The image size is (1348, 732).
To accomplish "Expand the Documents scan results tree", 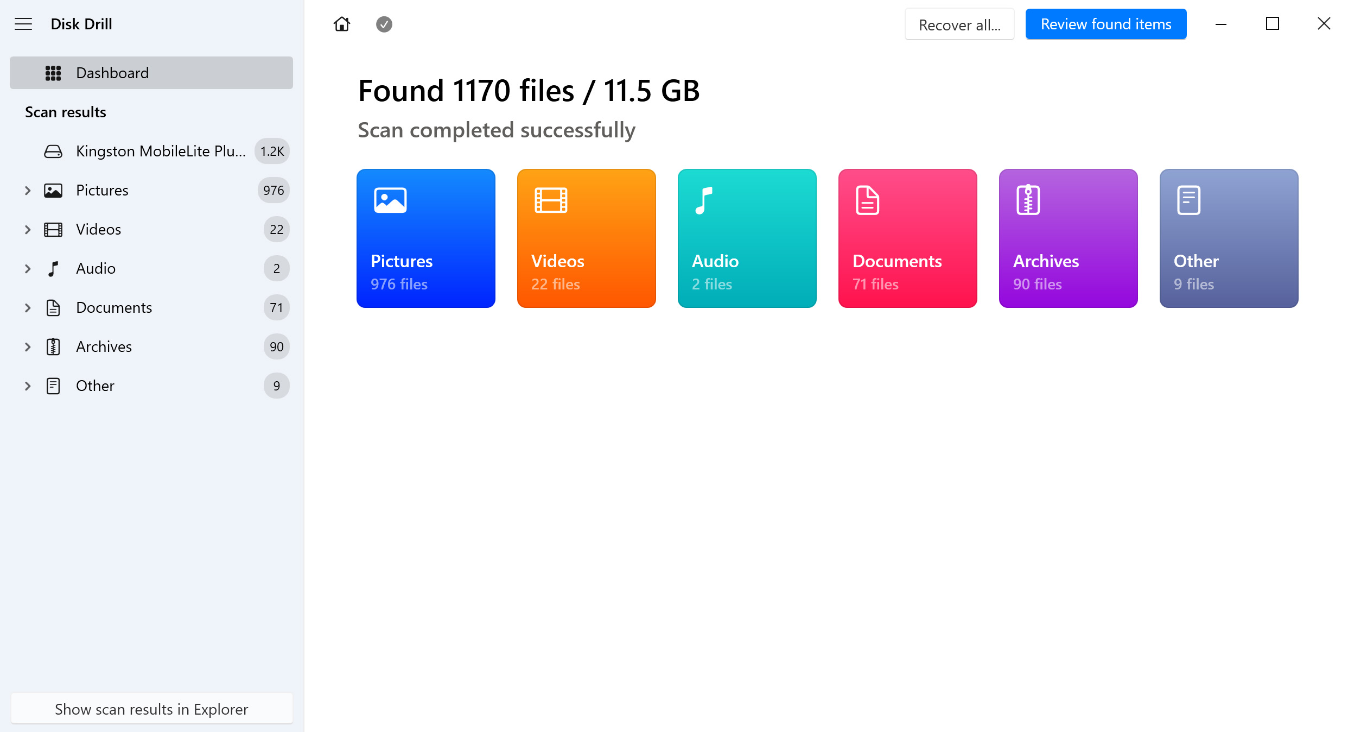I will coord(28,306).
